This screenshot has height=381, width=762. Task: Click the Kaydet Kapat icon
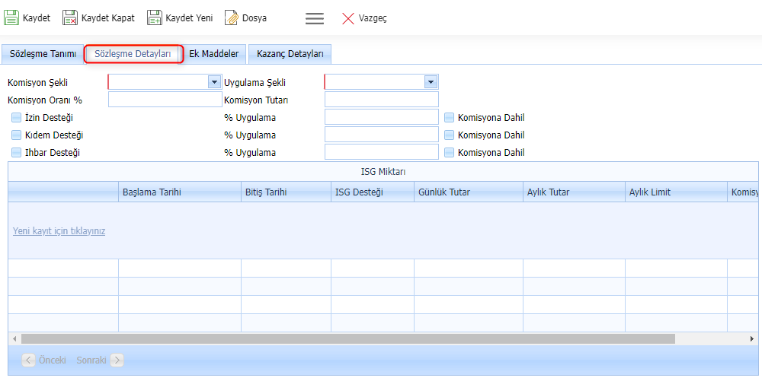coord(70,17)
